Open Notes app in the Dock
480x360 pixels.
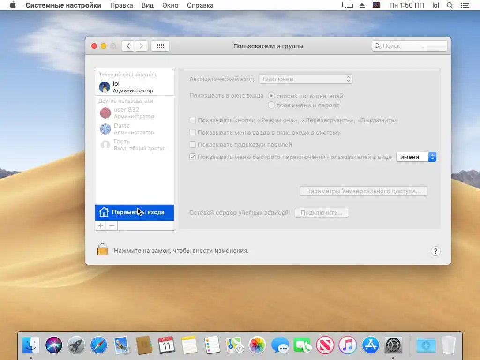pos(189,345)
